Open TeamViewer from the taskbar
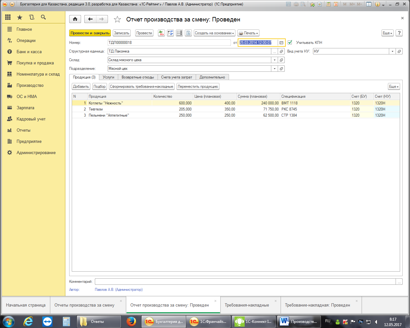Viewport: 410px width, 328px height. (x=47, y=321)
